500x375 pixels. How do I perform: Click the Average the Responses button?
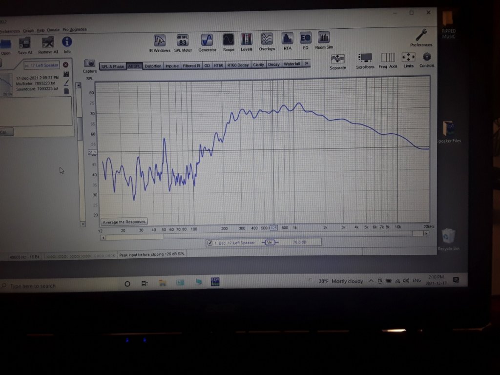124,222
